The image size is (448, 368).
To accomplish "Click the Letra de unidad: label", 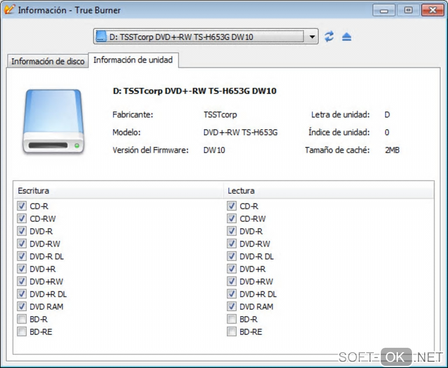I will (340, 115).
